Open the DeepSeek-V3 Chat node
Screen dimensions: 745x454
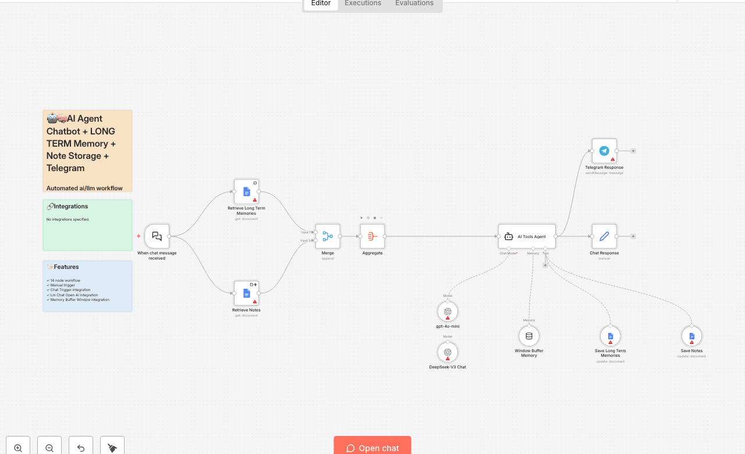point(448,352)
